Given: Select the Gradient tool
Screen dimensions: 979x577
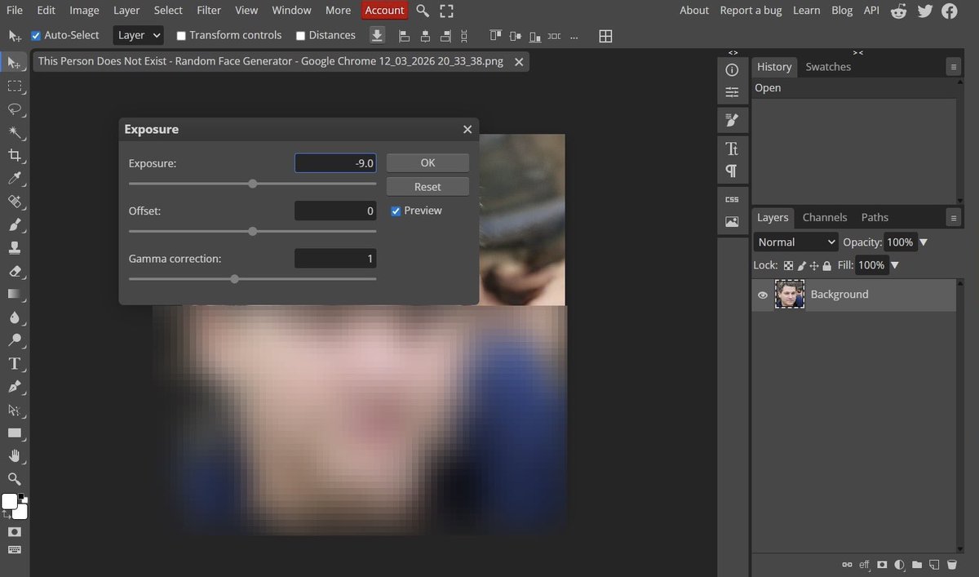Looking at the screenshot, I should pos(15,294).
